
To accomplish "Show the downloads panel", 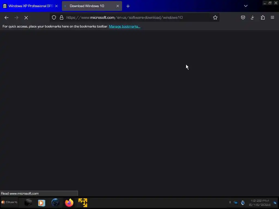I will pos(253,17).
